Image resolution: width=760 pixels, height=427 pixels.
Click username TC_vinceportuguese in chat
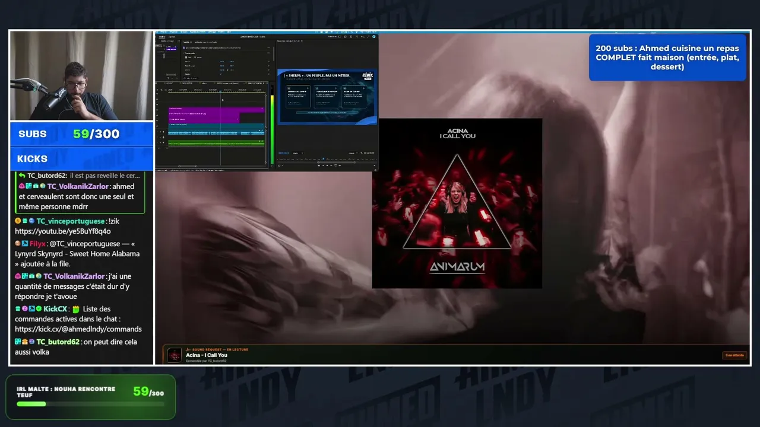click(x=70, y=221)
